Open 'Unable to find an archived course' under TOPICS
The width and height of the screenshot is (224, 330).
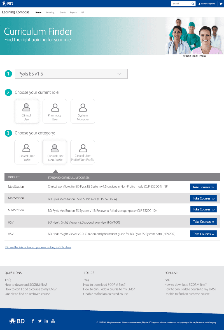(x=106, y=294)
